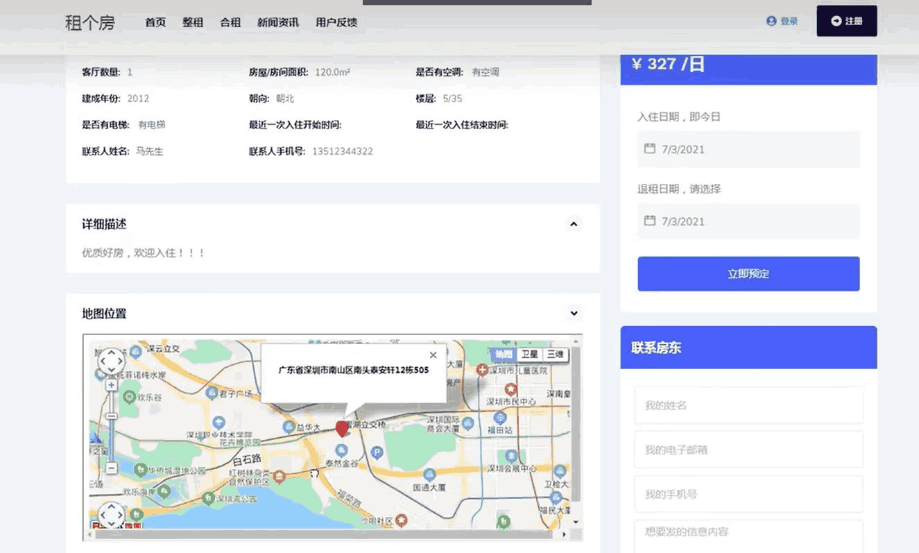Open the 退租日期 date field
This screenshot has height=553, width=919.
748,221
